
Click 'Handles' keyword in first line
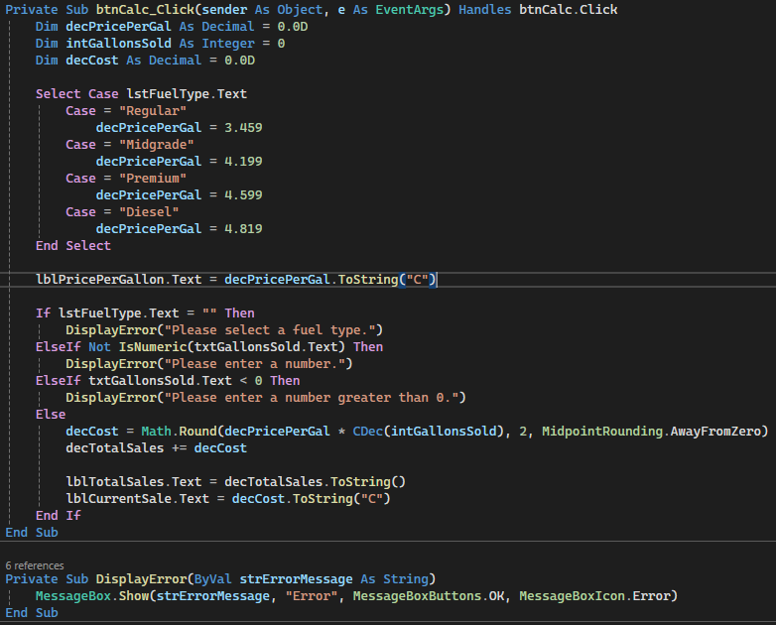tap(484, 10)
